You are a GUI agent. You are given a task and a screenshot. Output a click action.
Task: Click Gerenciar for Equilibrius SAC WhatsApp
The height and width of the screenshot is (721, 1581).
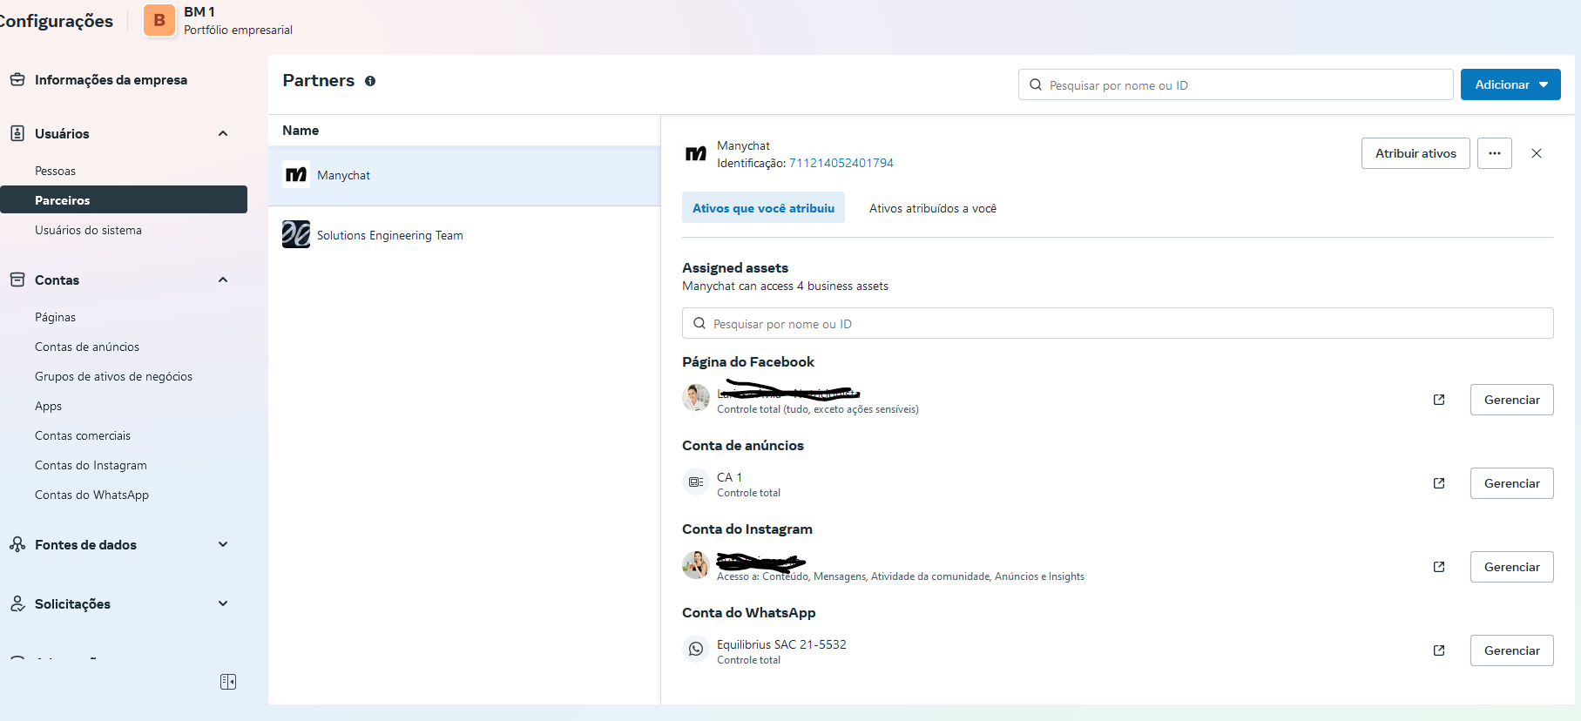point(1511,650)
